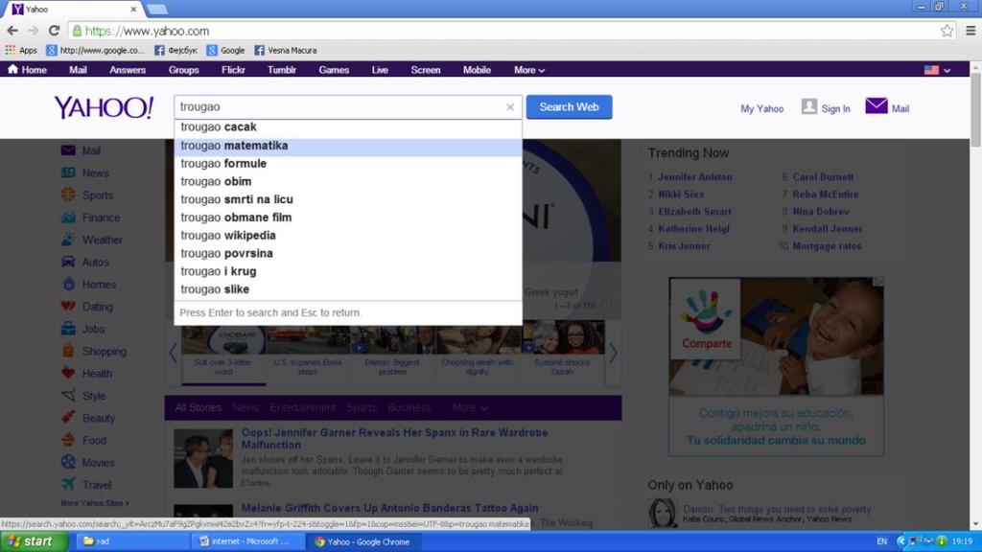Reload the page with refresh icon
This screenshot has height=552, width=982.
(55, 31)
